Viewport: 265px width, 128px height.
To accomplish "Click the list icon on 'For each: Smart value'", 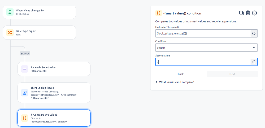I will (24, 69).
